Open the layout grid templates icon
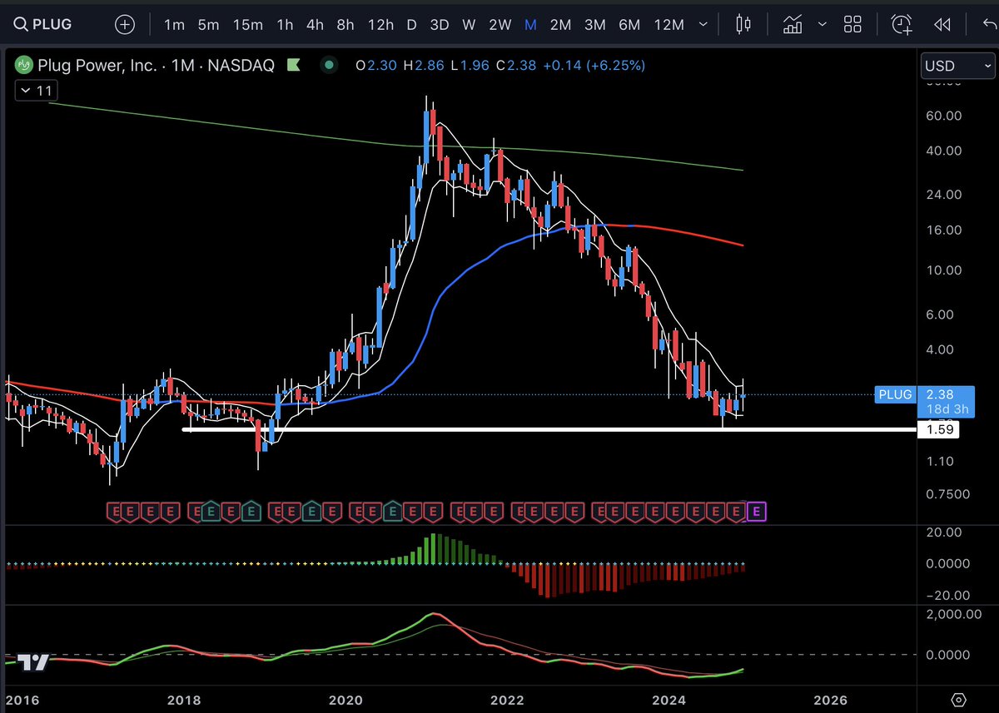The height and width of the screenshot is (713, 999). click(x=852, y=24)
